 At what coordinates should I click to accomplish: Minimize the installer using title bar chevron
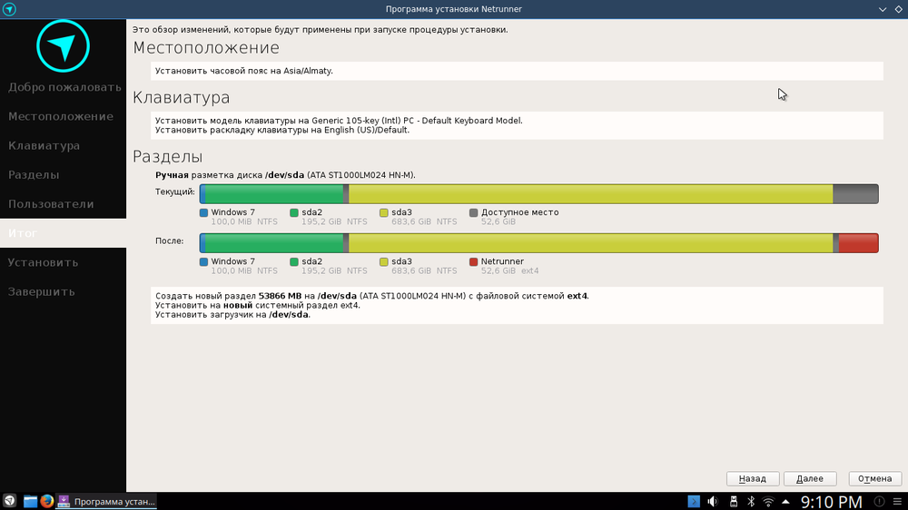(883, 9)
